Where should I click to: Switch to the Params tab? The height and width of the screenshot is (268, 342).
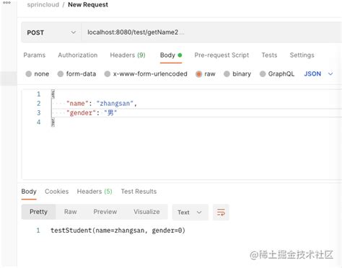[35, 55]
